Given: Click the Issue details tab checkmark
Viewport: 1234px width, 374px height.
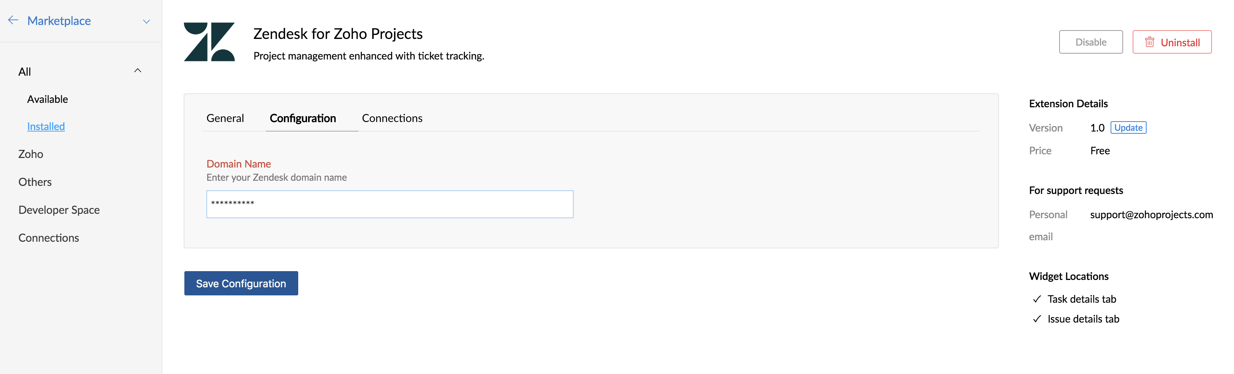Looking at the screenshot, I should click(x=1037, y=319).
